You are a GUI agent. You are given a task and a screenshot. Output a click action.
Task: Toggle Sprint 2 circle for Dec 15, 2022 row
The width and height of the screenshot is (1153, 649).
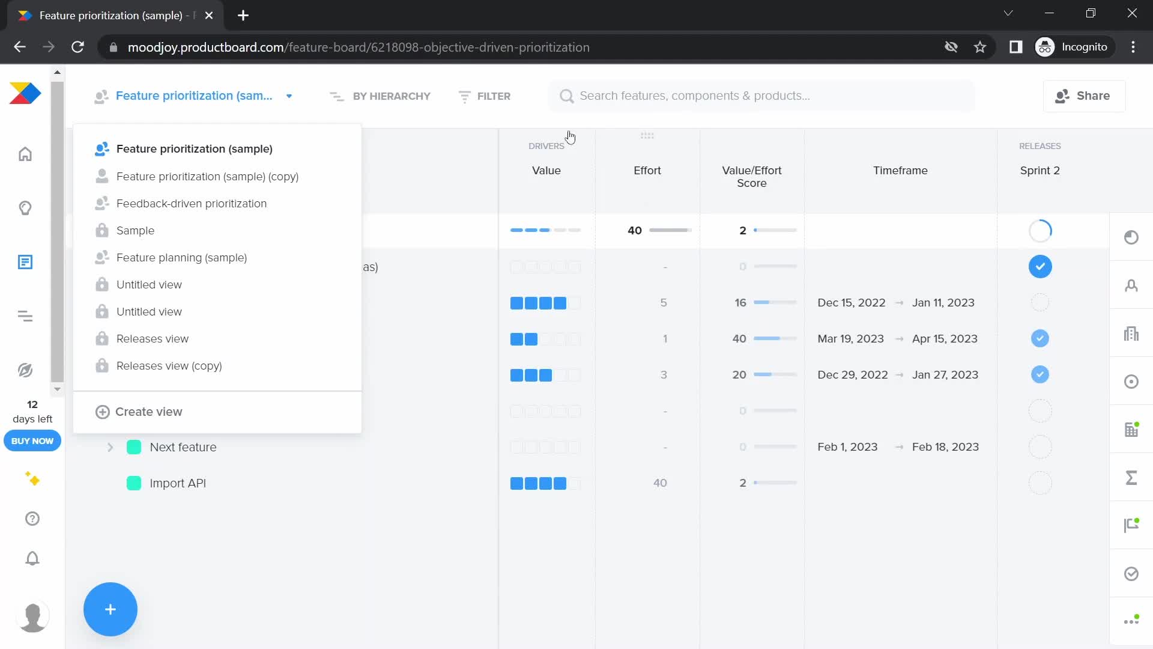pos(1040,302)
